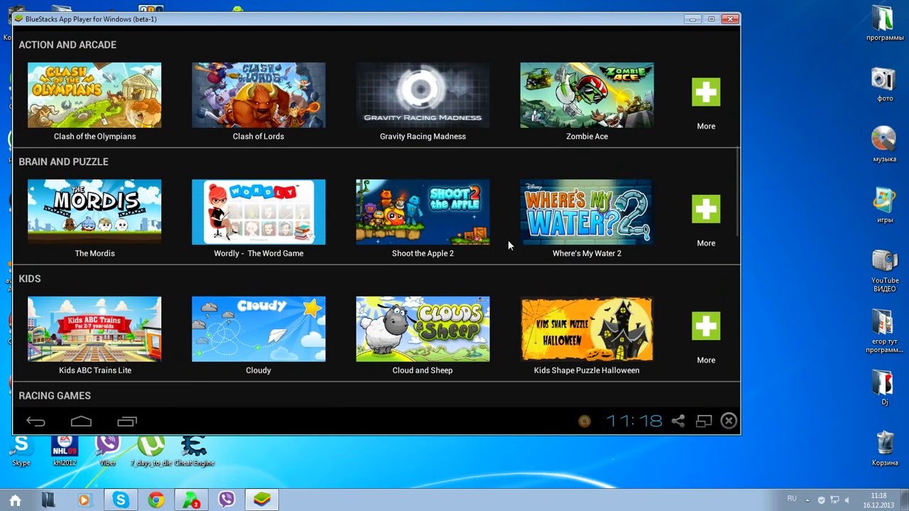
Task: Click the 'Cloud and Sheep' caption text
Action: (423, 370)
